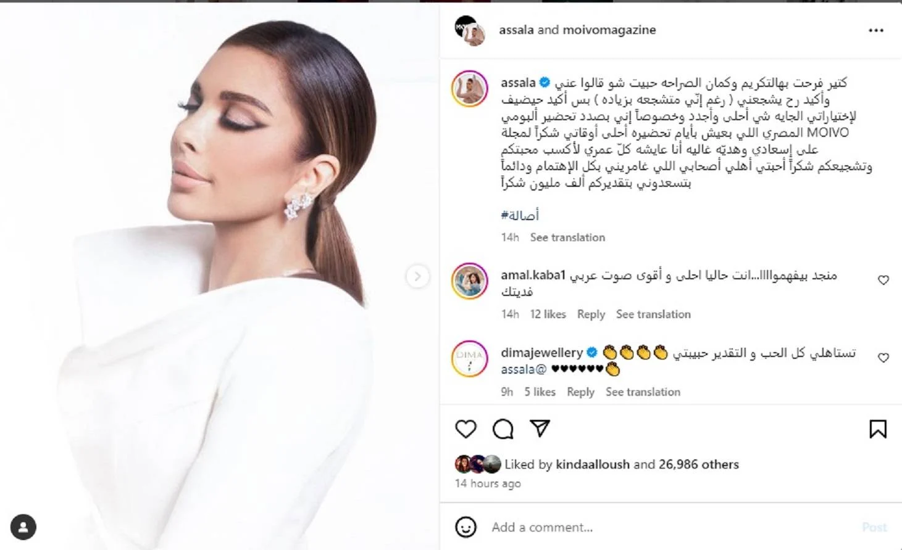Reply to amal.kaba1's comment
Image resolution: width=902 pixels, height=550 pixels.
(x=591, y=314)
